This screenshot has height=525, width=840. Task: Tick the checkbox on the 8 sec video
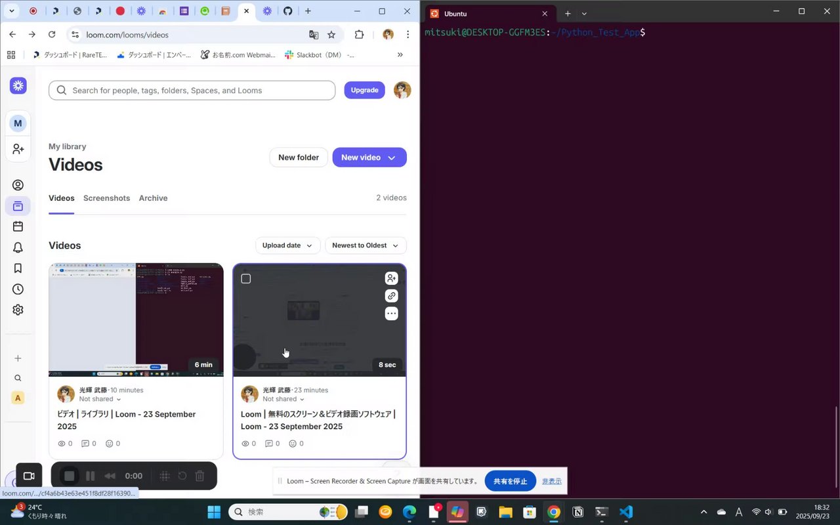(x=246, y=279)
